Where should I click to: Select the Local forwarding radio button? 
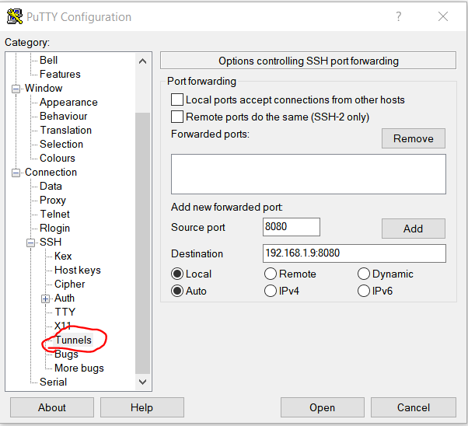click(177, 274)
